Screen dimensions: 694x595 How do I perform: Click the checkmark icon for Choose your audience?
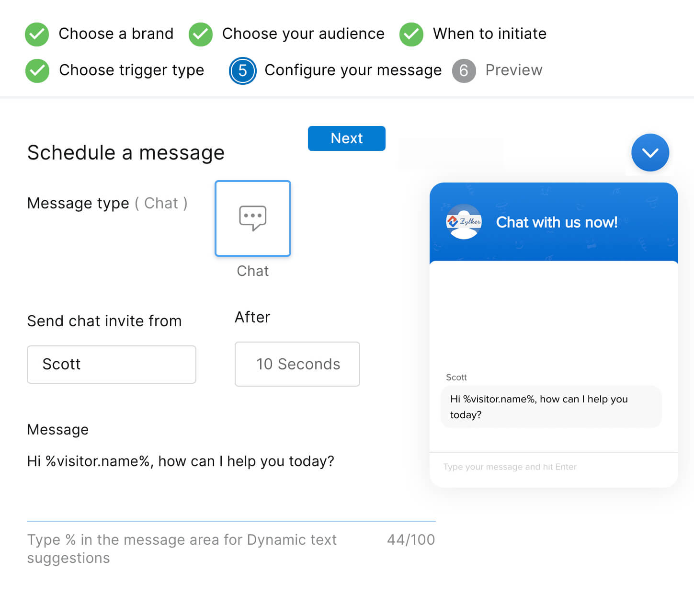pos(201,34)
